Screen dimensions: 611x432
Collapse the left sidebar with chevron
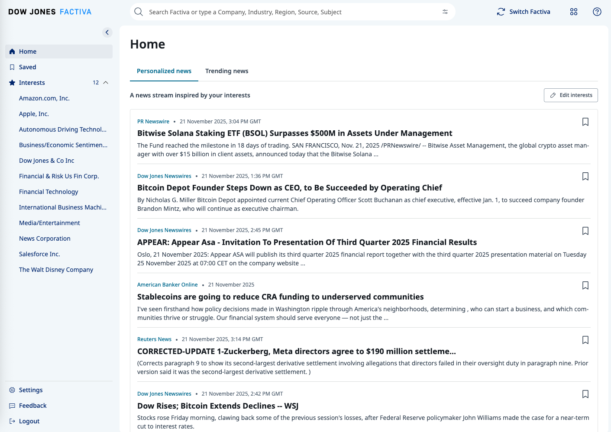click(x=107, y=32)
